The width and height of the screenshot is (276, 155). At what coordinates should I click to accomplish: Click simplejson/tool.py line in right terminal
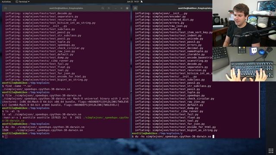(x=158, y=29)
